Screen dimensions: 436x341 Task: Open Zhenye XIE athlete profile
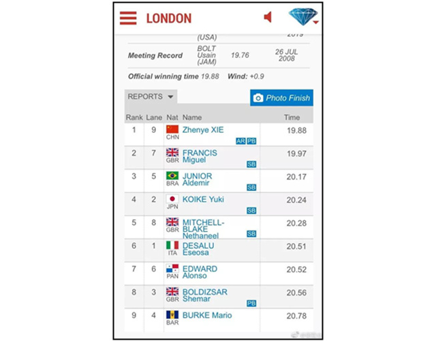pyautogui.click(x=203, y=130)
